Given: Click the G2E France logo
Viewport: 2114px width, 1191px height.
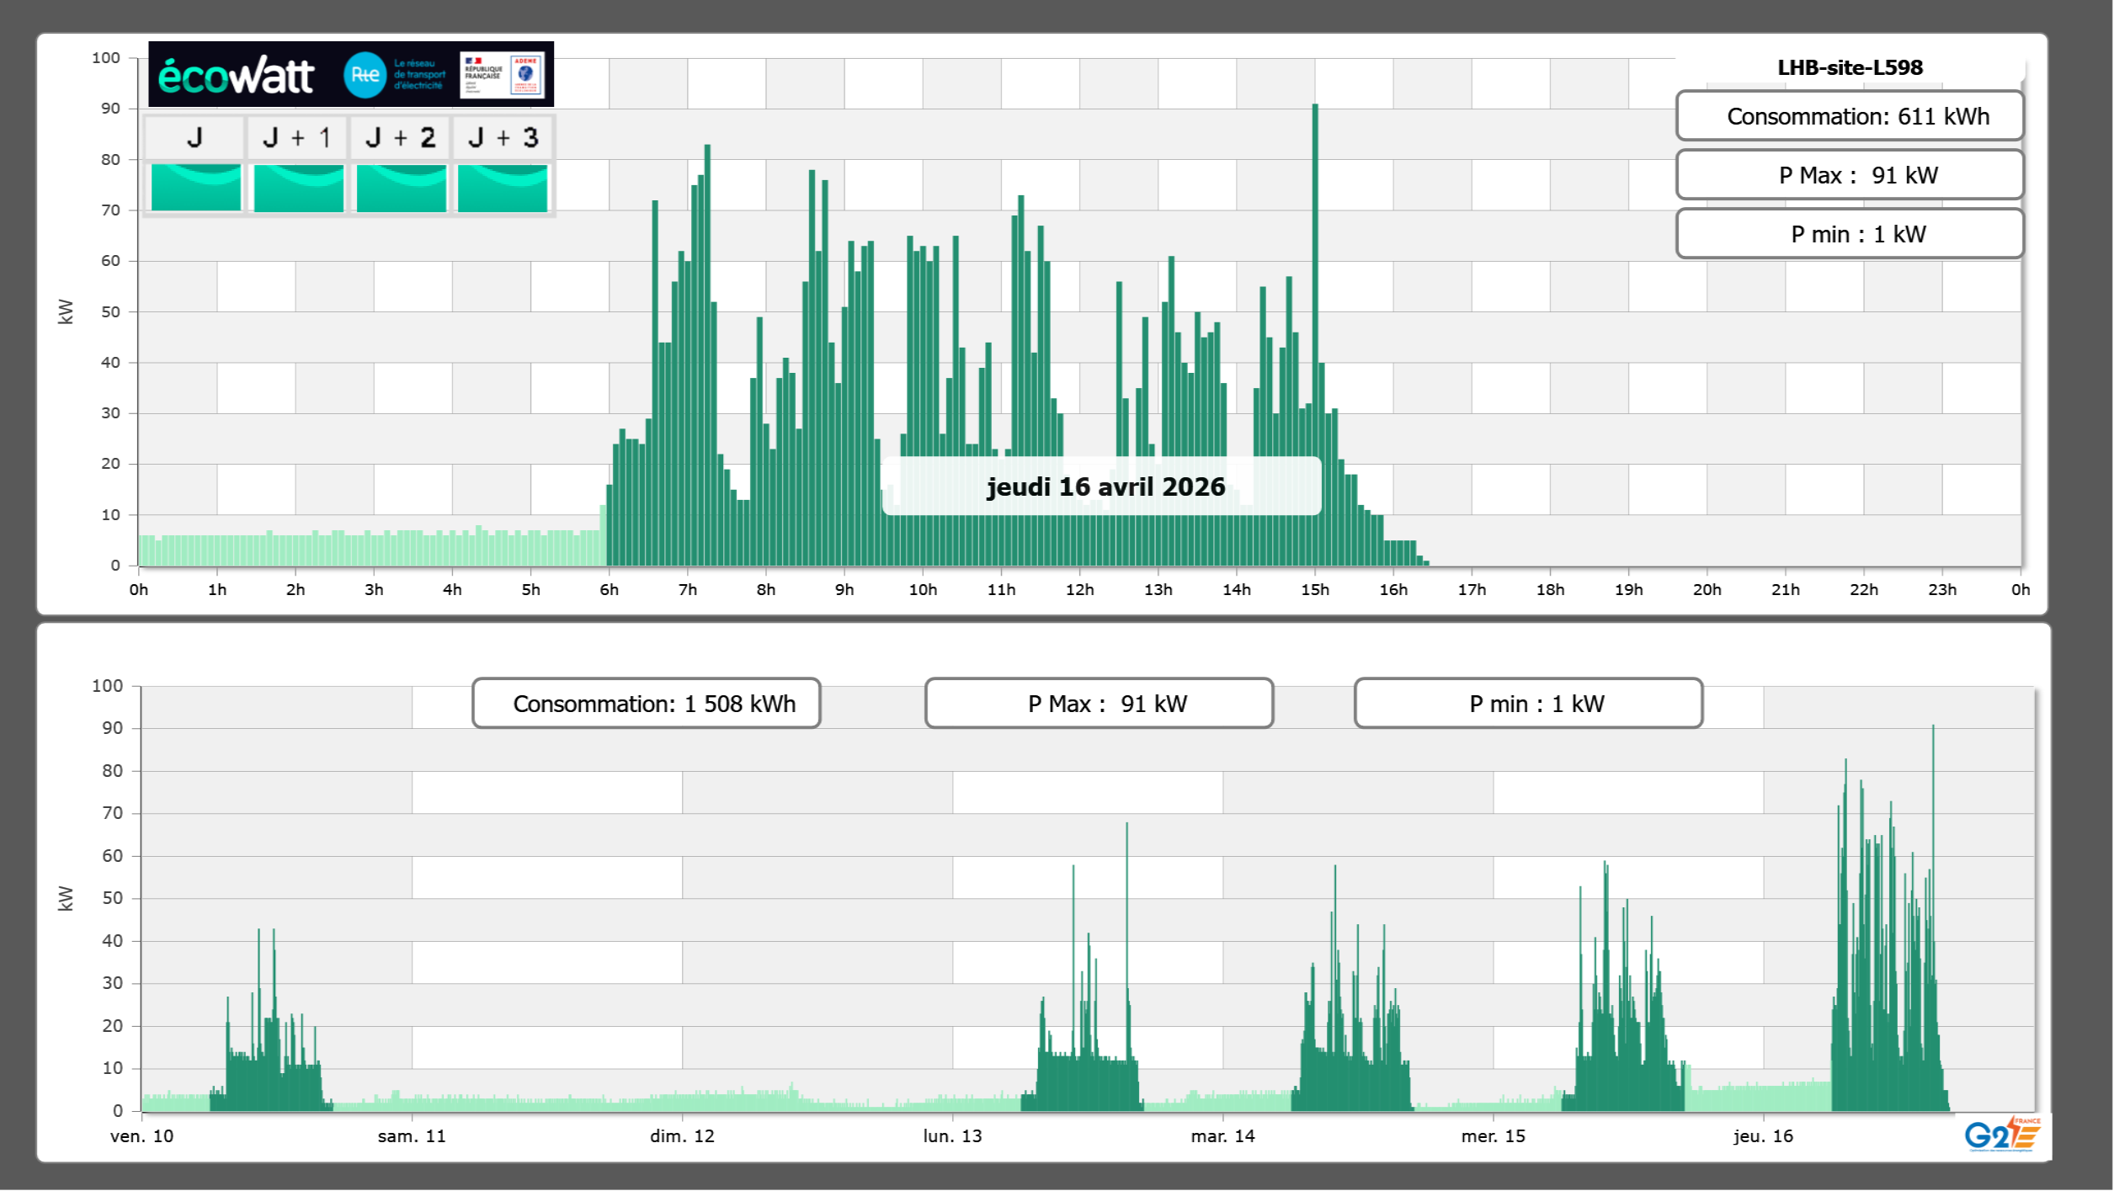Looking at the screenshot, I should coord(2001,1135).
